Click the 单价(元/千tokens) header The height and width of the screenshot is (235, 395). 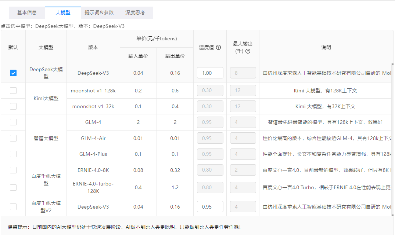(x=157, y=39)
